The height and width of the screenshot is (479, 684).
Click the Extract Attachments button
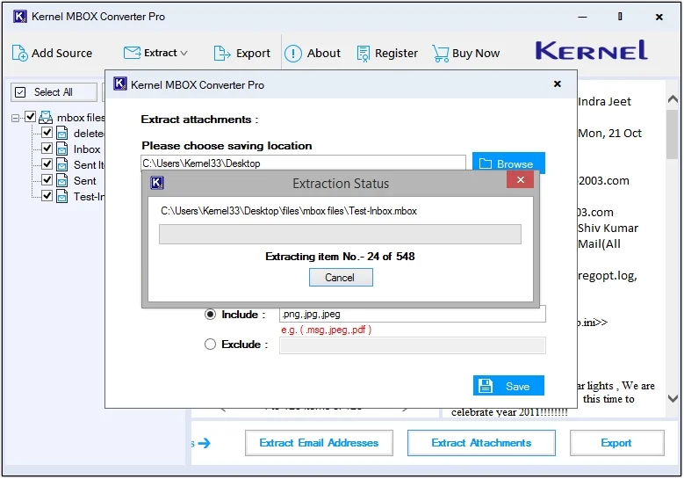(481, 443)
